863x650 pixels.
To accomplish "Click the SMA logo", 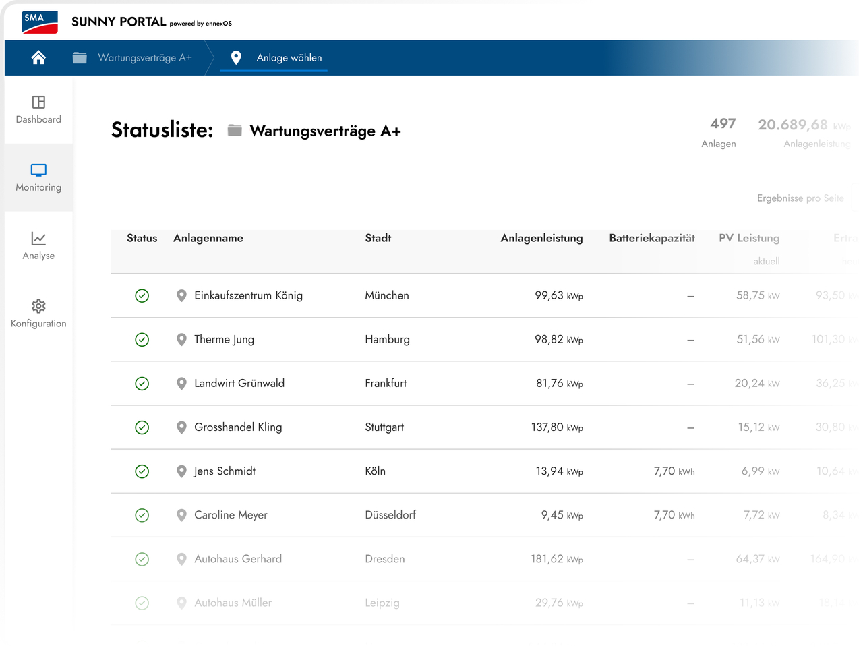I will click(40, 22).
